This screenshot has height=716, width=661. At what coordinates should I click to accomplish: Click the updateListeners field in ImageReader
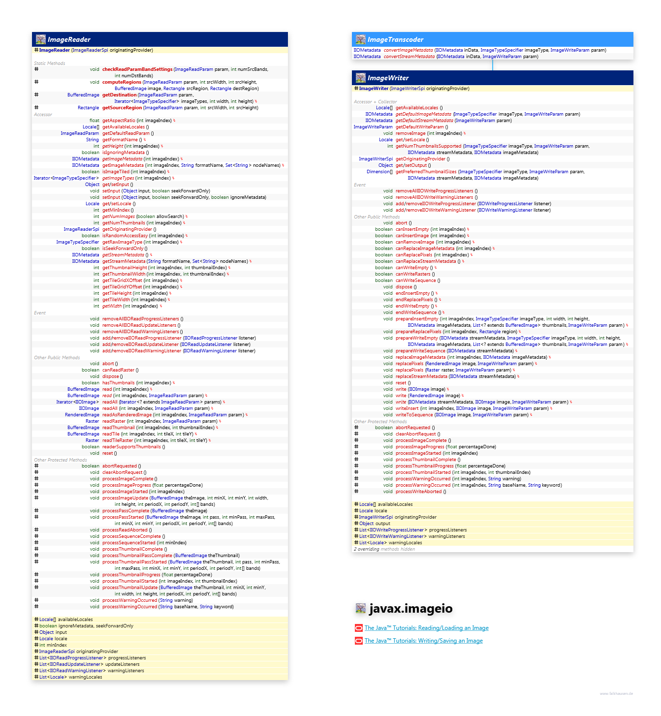point(90,664)
